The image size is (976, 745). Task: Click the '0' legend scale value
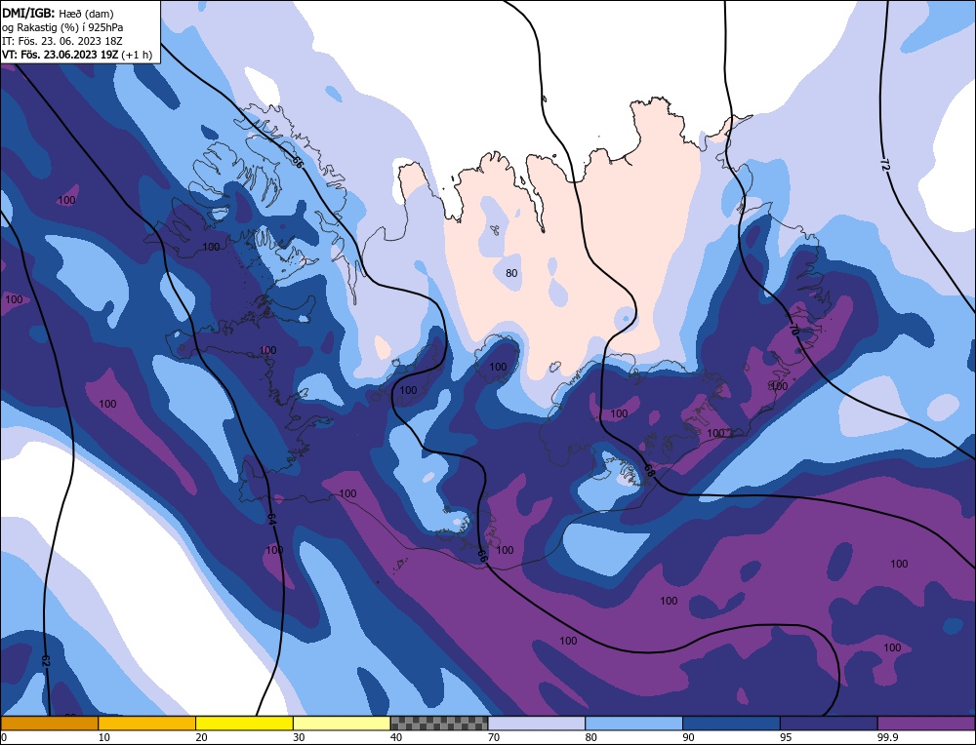pos(4,737)
